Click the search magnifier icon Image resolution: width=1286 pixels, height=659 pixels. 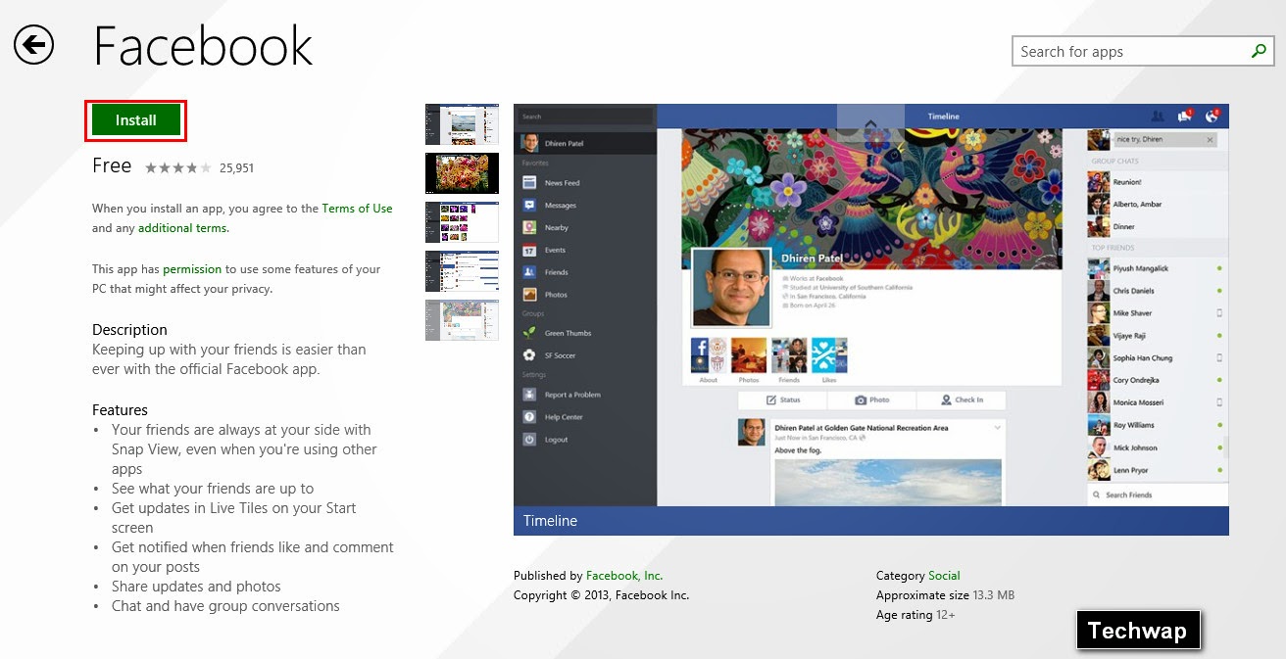click(1259, 51)
